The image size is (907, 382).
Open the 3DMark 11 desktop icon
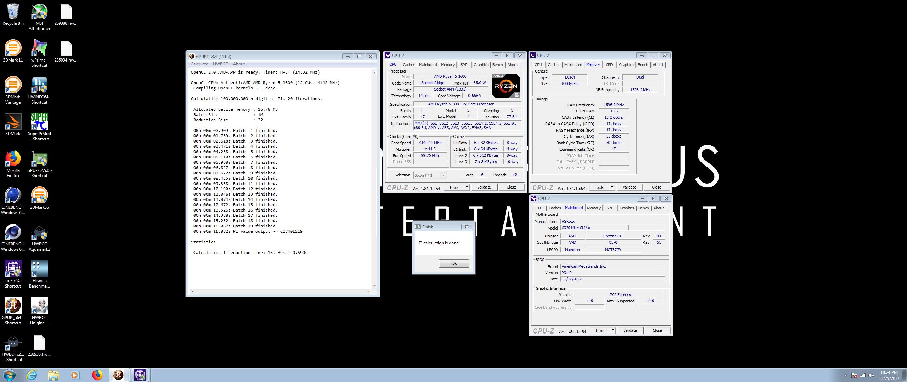click(13, 51)
